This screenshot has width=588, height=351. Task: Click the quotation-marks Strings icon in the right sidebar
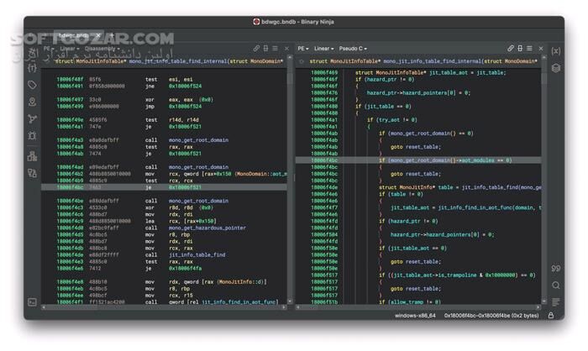coord(556,269)
